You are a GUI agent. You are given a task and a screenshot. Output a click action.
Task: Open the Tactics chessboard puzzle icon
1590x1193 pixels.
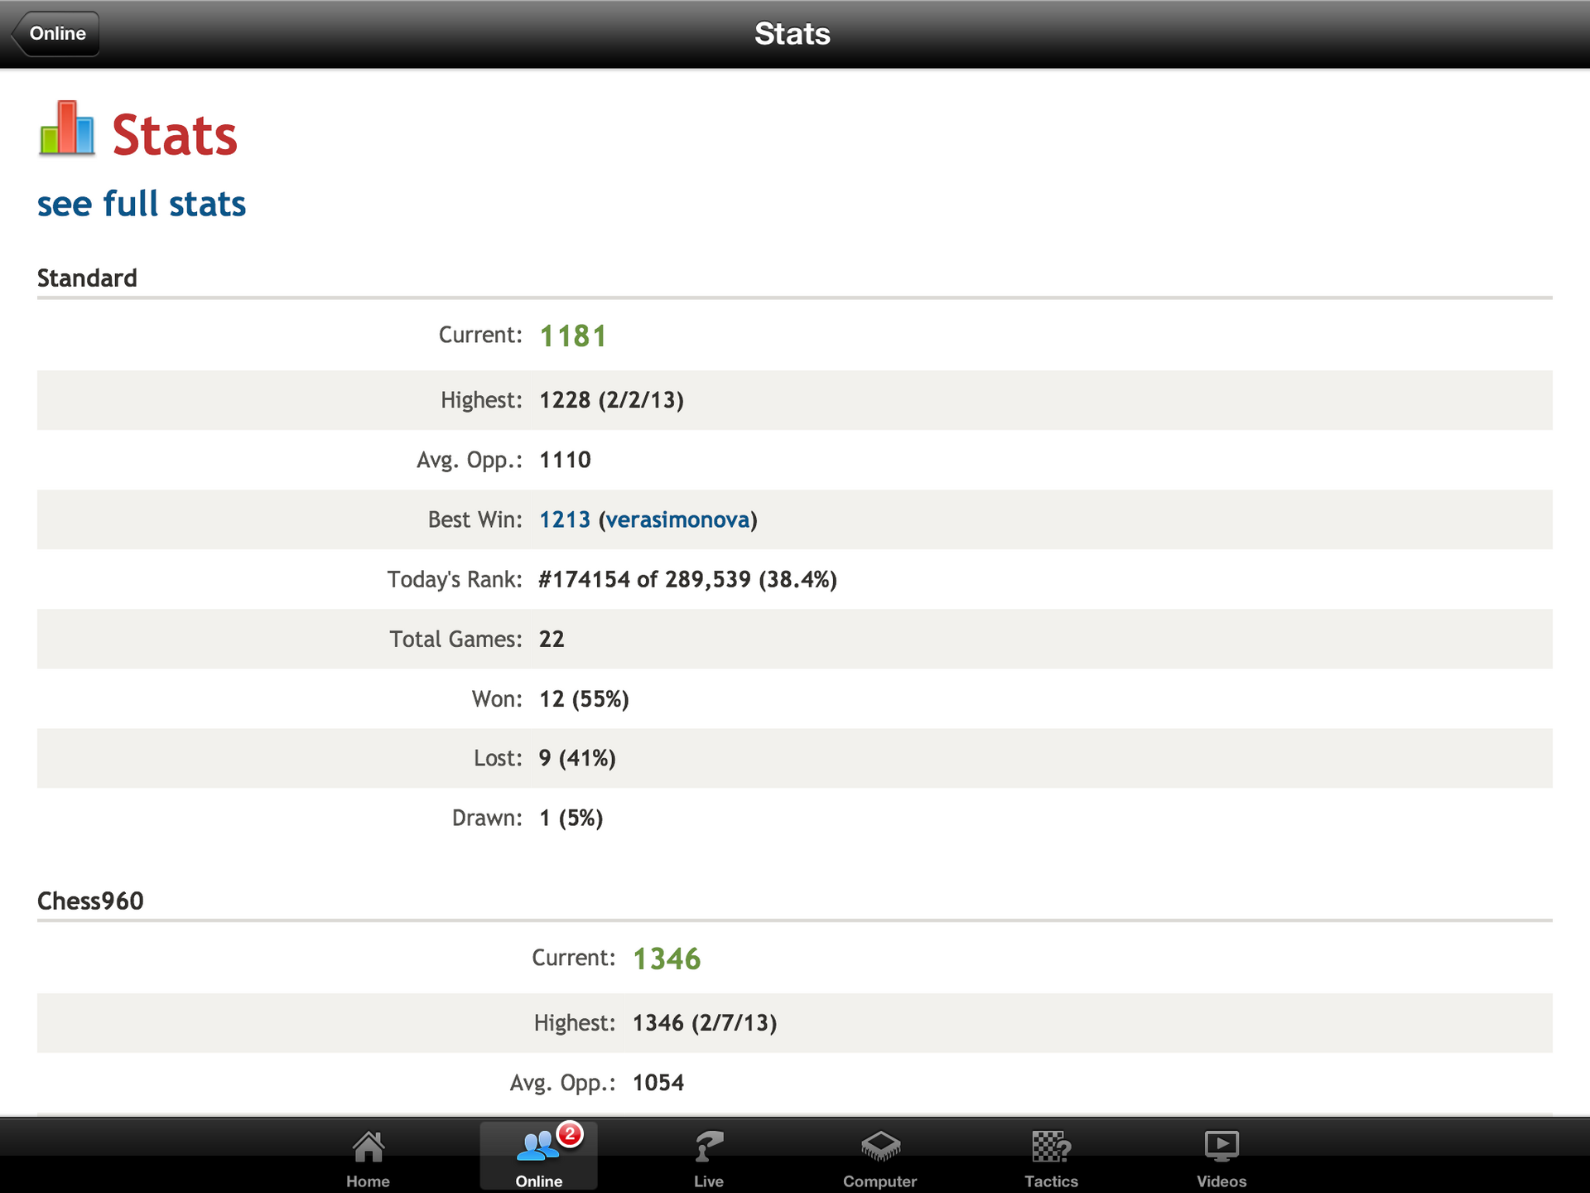pos(1051,1147)
